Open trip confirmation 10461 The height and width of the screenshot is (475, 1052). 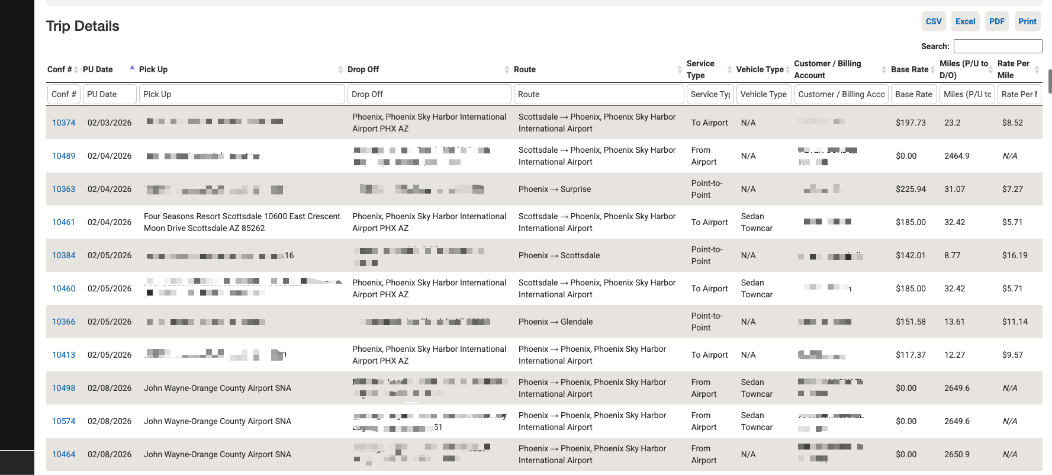tap(63, 222)
